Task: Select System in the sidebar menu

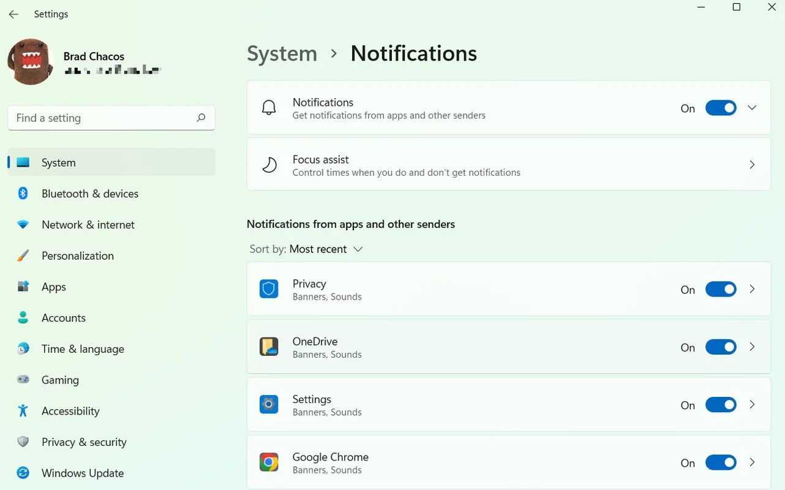Action: (x=58, y=162)
